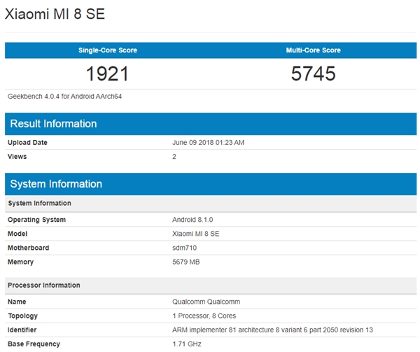
Task: Select the Android 8.1.0 value
Action: [192, 220]
